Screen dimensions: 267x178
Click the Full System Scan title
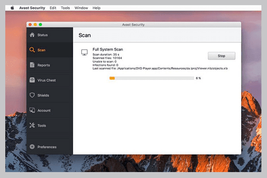[108, 49]
